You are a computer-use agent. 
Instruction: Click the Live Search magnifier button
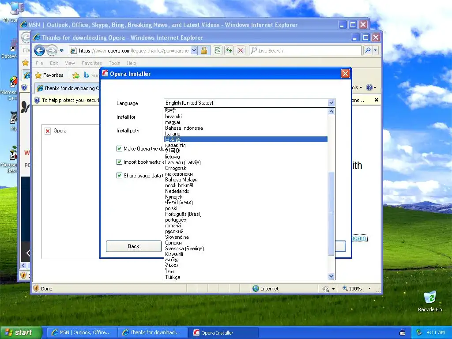tap(368, 50)
